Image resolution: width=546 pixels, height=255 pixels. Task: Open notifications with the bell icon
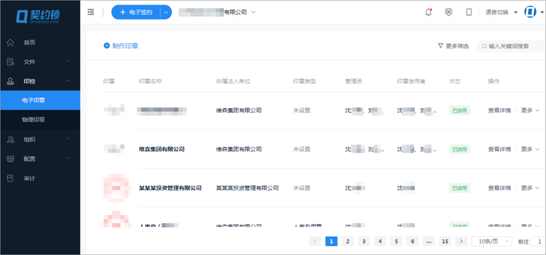coord(428,12)
